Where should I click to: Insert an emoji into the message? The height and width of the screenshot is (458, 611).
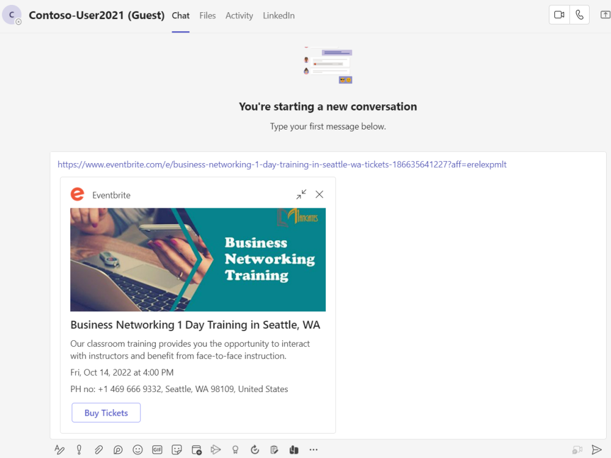pos(137,449)
